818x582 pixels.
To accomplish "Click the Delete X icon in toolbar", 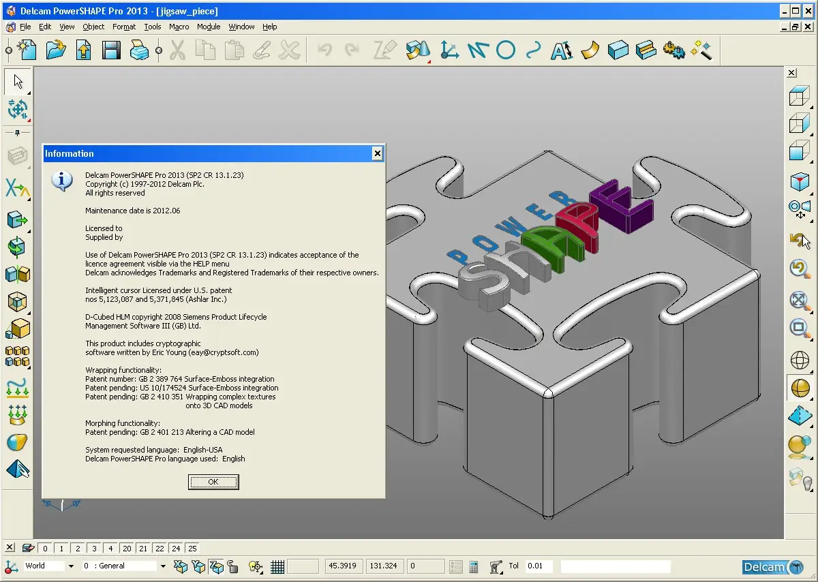I will tap(289, 50).
